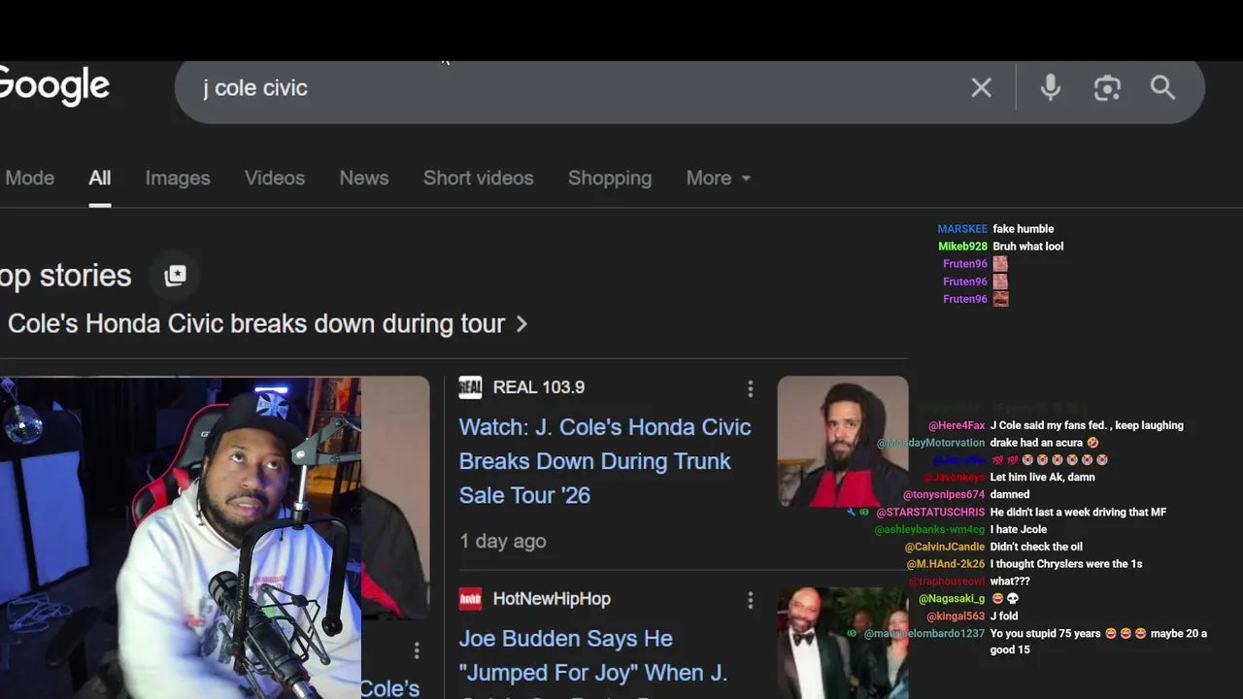
Task: Switch to the AI Mode tab
Action: tap(29, 178)
